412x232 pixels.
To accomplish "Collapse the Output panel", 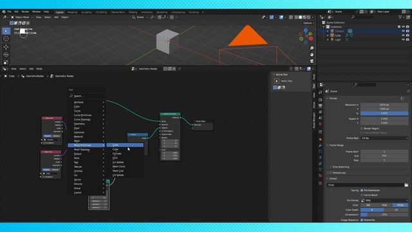I will [333, 179].
